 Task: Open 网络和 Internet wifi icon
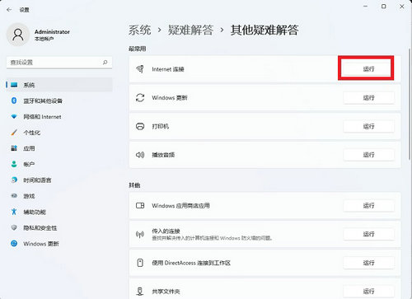click(x=14, y=117)
